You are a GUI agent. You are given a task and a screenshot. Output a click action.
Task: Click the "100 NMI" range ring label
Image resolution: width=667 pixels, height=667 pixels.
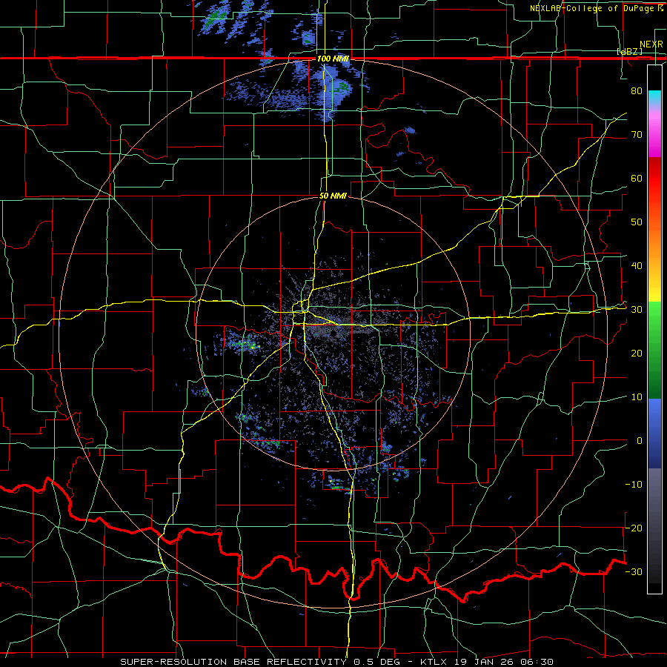[x=333, y=59]
